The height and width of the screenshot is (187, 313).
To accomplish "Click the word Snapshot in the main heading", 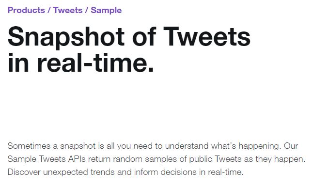I will tap(66, 37).
